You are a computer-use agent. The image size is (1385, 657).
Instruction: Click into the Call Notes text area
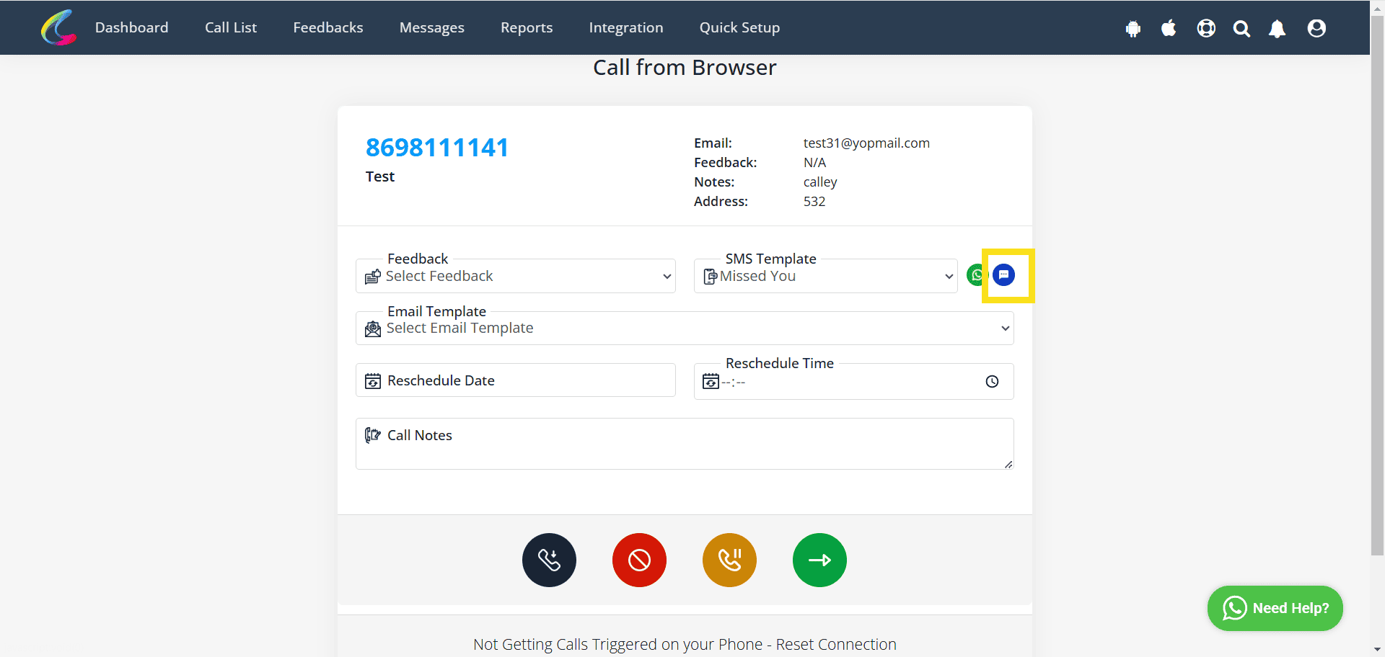[685, 444]
